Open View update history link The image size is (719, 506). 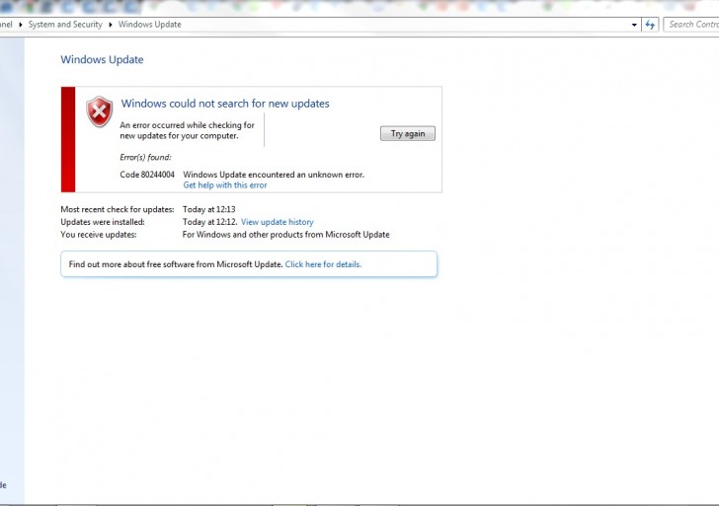[x=277, y=222]
